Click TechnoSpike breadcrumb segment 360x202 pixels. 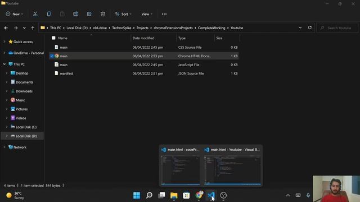point(121,28)
